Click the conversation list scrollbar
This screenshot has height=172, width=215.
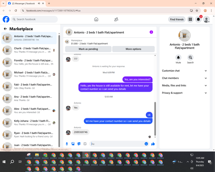coord(59,91)
